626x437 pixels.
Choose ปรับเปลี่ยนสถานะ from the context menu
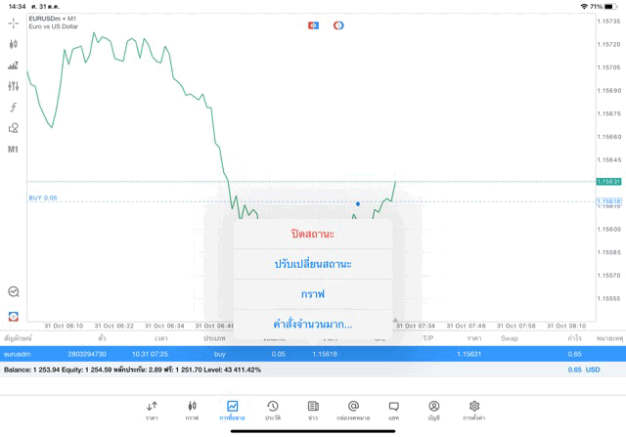(313, 264)
